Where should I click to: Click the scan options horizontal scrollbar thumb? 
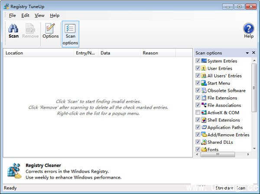(218, 155)
